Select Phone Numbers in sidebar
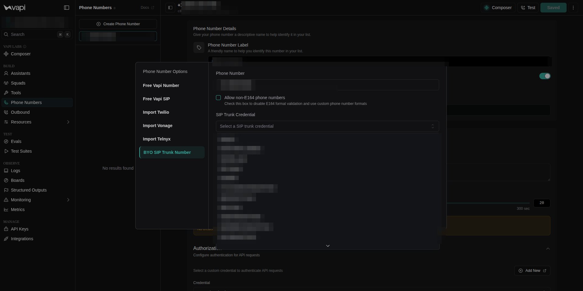This screenshot has width=583, height=291. pos(37,102)
